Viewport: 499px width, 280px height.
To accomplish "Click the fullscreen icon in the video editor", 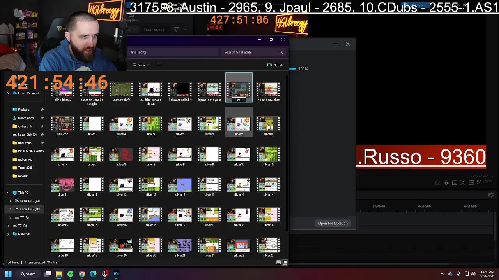I will tap(479, 183).
